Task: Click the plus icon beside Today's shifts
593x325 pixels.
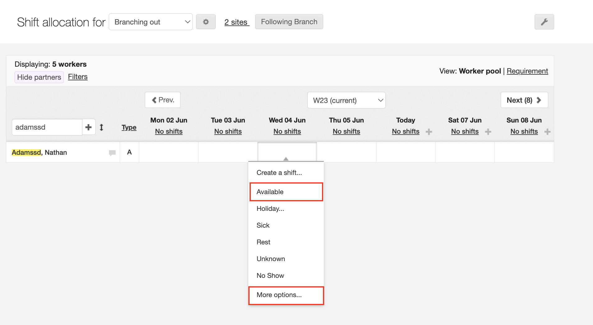Action: point(429,132)
